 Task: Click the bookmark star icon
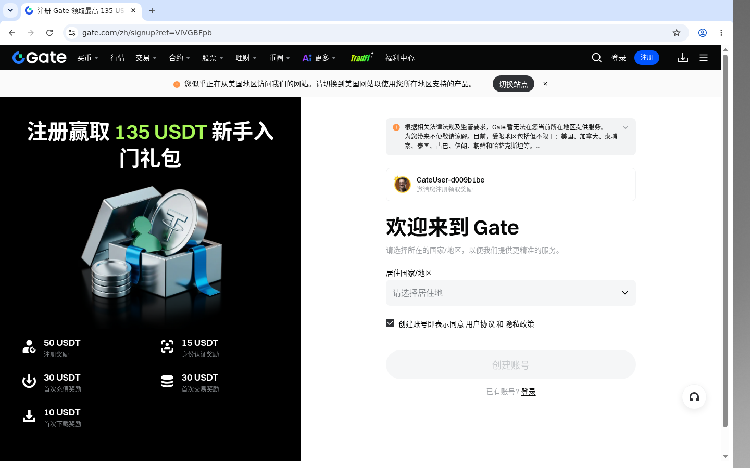677,33
